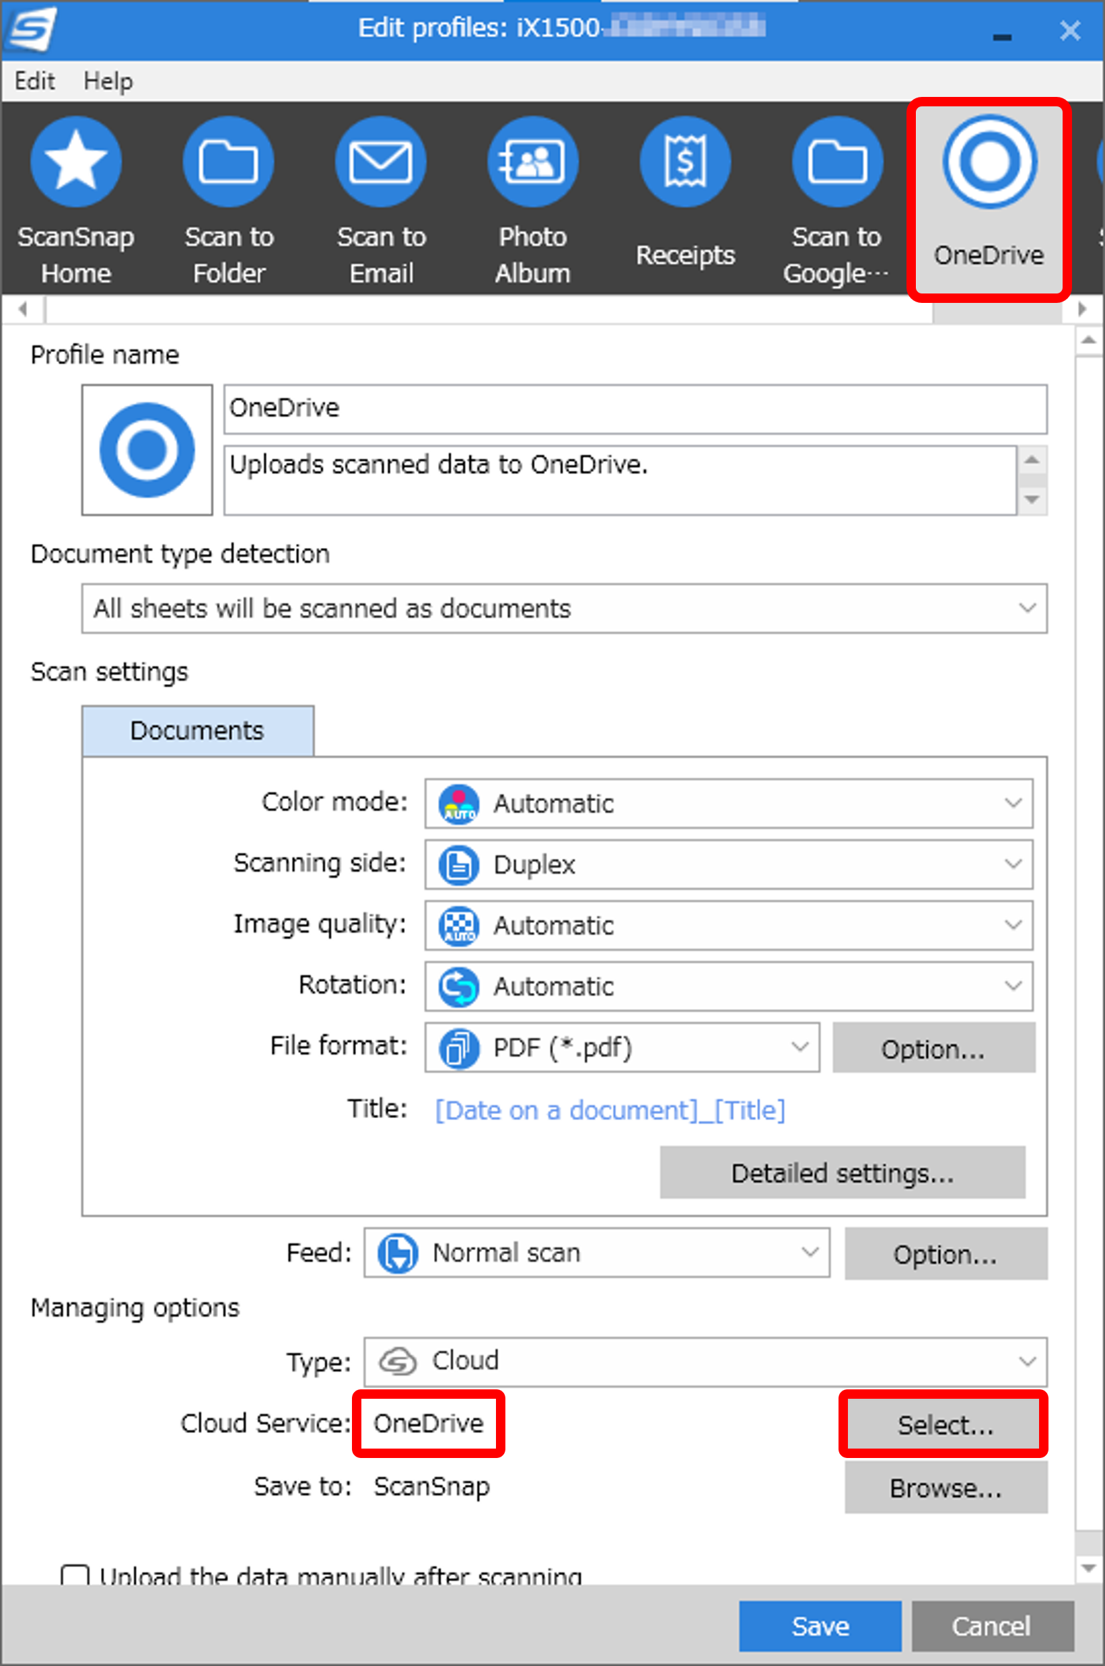This screenshot has height=1666, width=1105.
Task: Open the Document type detection dropdown
Action: [x=564, y=609]
